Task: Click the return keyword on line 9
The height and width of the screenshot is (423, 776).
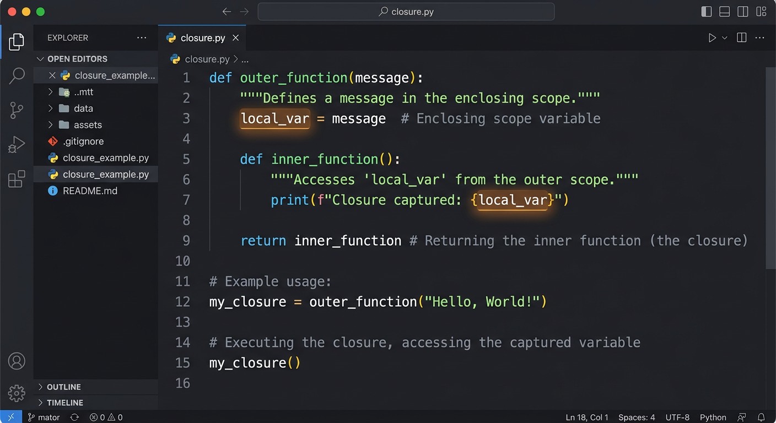Action: tap(263, 241)
